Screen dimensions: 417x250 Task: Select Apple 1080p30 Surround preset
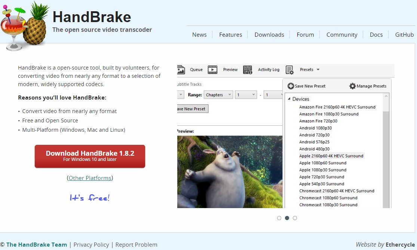(x=323, y=170)
